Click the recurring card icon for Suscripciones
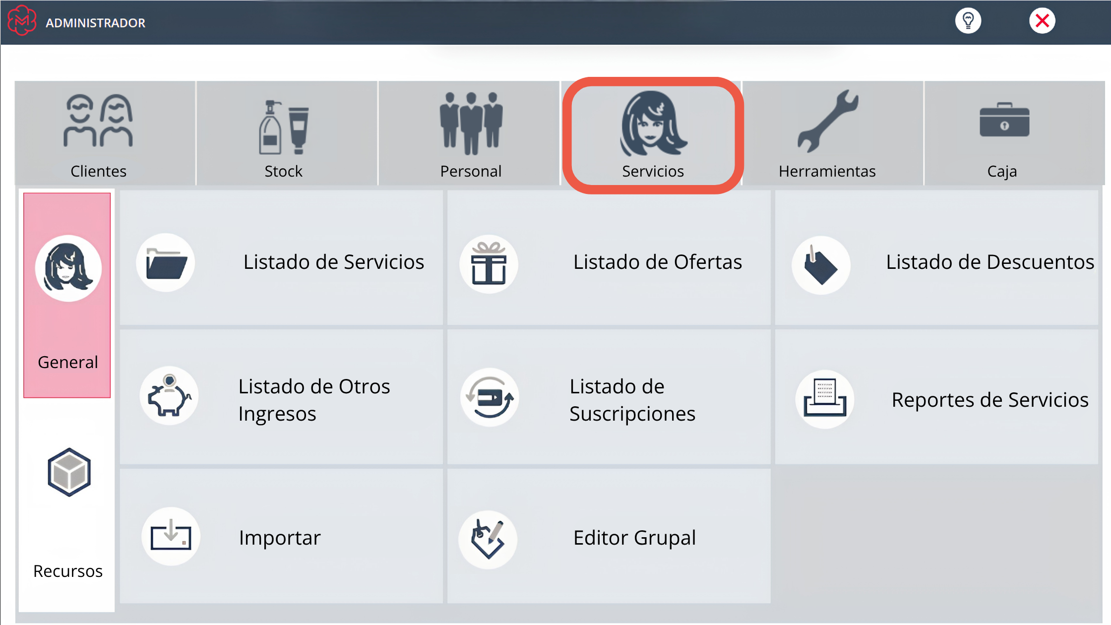 point(490,397)
